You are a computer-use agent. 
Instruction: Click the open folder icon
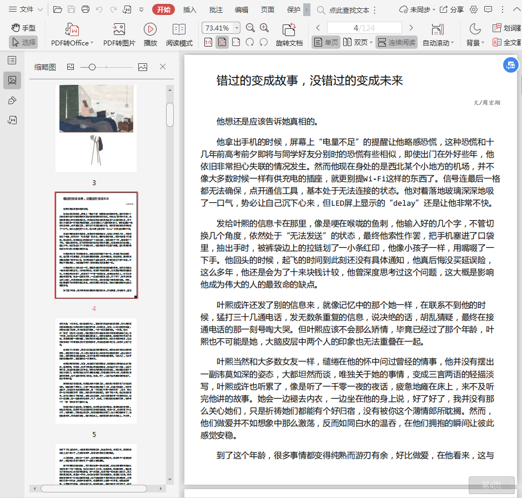[58, 9]
